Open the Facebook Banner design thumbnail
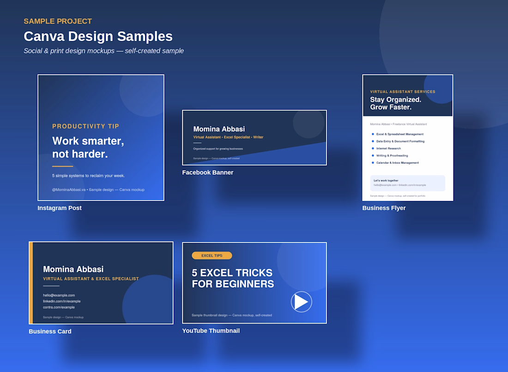The image size is (508, 372). 254,137
